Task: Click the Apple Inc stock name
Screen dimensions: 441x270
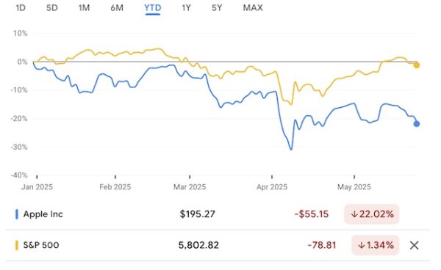Action: (x=43, y=214)
